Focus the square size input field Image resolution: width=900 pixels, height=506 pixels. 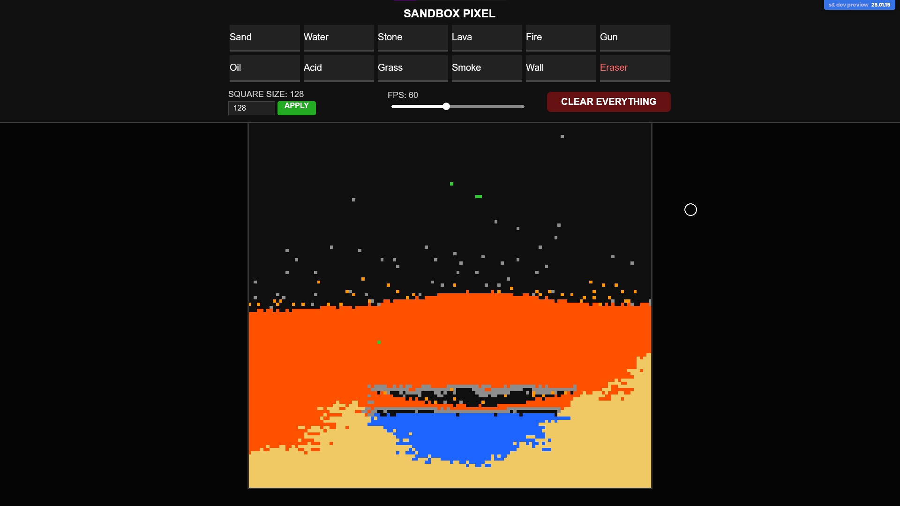pos(251,108)
